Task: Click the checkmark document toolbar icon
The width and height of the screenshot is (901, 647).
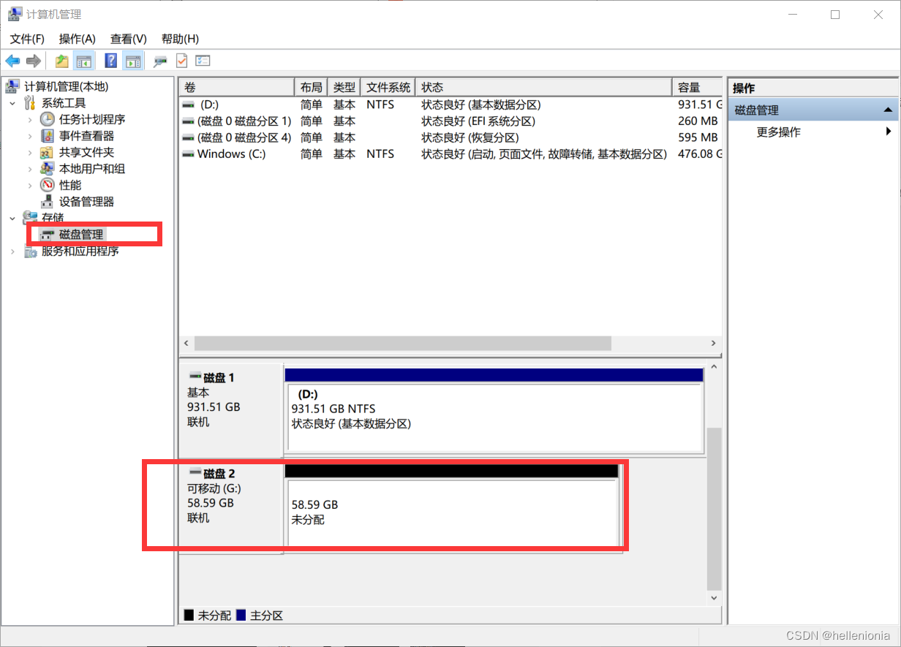Action: point(181,61)
